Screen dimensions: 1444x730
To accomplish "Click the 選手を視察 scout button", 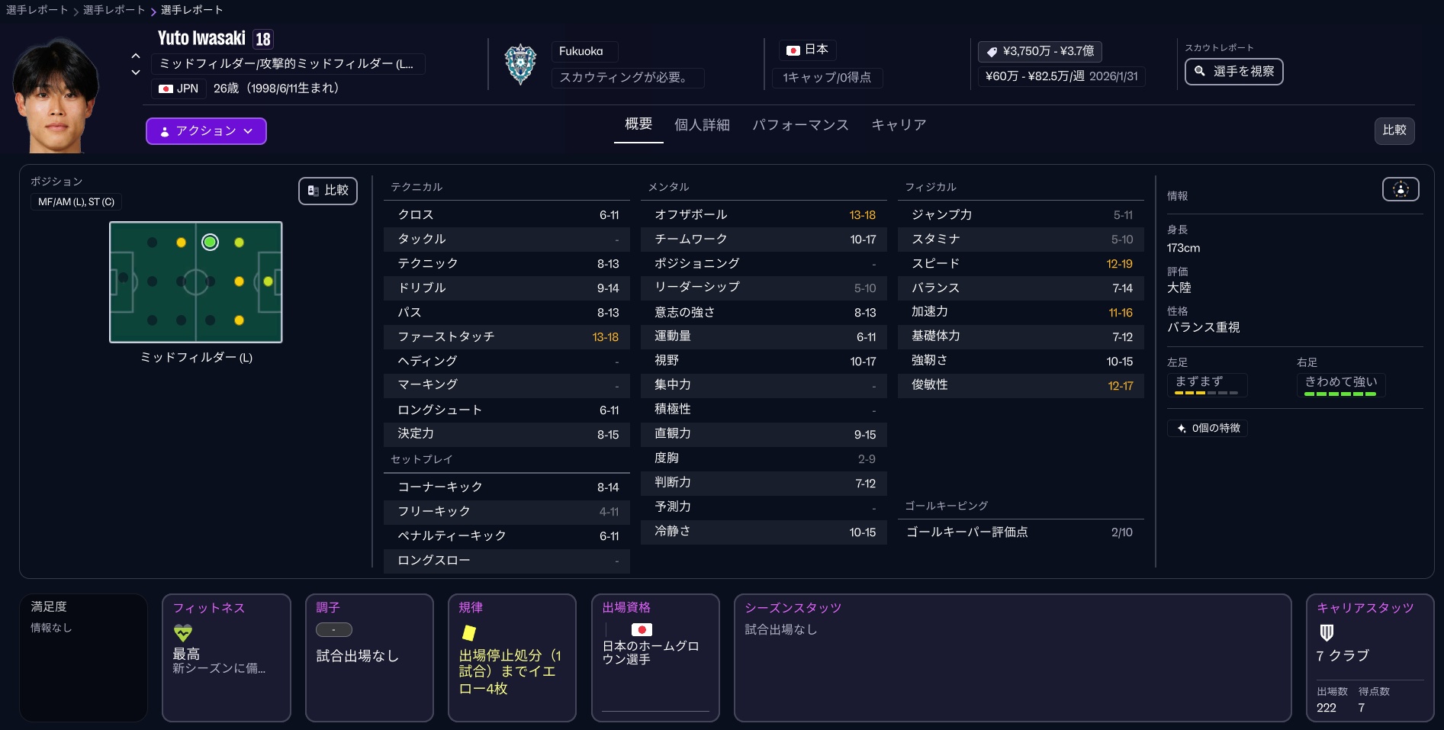I will [1233, 72].
